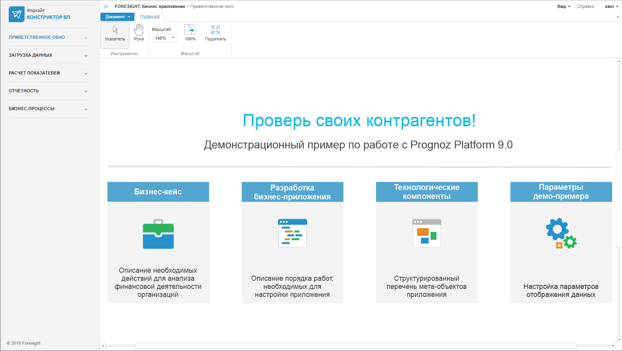The width and height of the screenshot is (622, 351).
Task: Click the Проверь своих контрагентов! heading
Action: pyautogui.click(x=359, y=121)
